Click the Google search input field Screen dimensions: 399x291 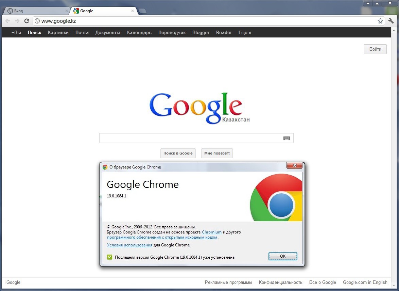tap(190, 138)
